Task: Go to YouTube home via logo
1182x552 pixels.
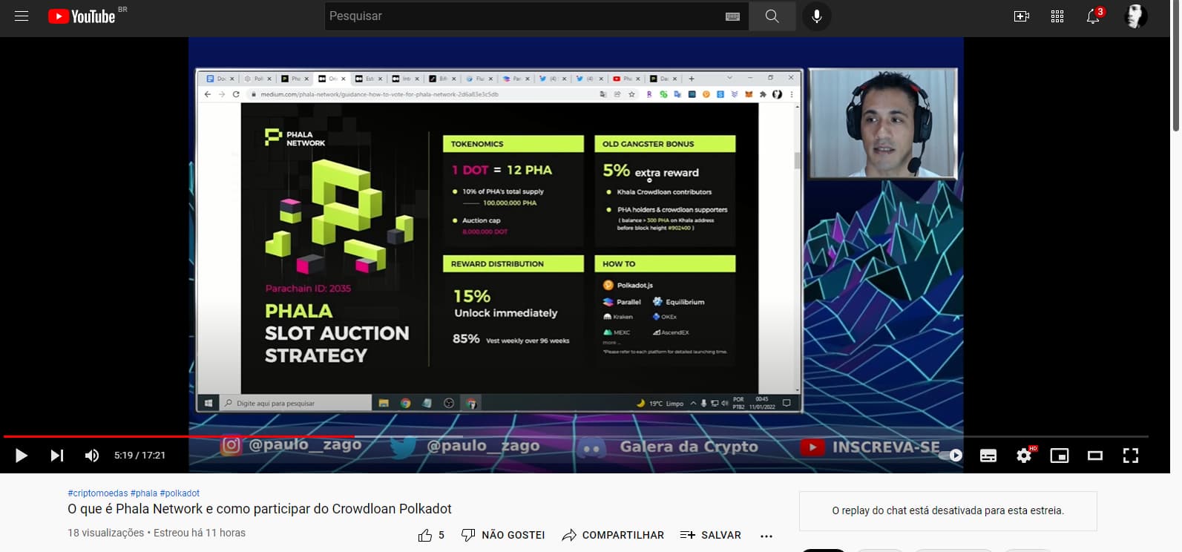Action: click(x=82, y=16)
